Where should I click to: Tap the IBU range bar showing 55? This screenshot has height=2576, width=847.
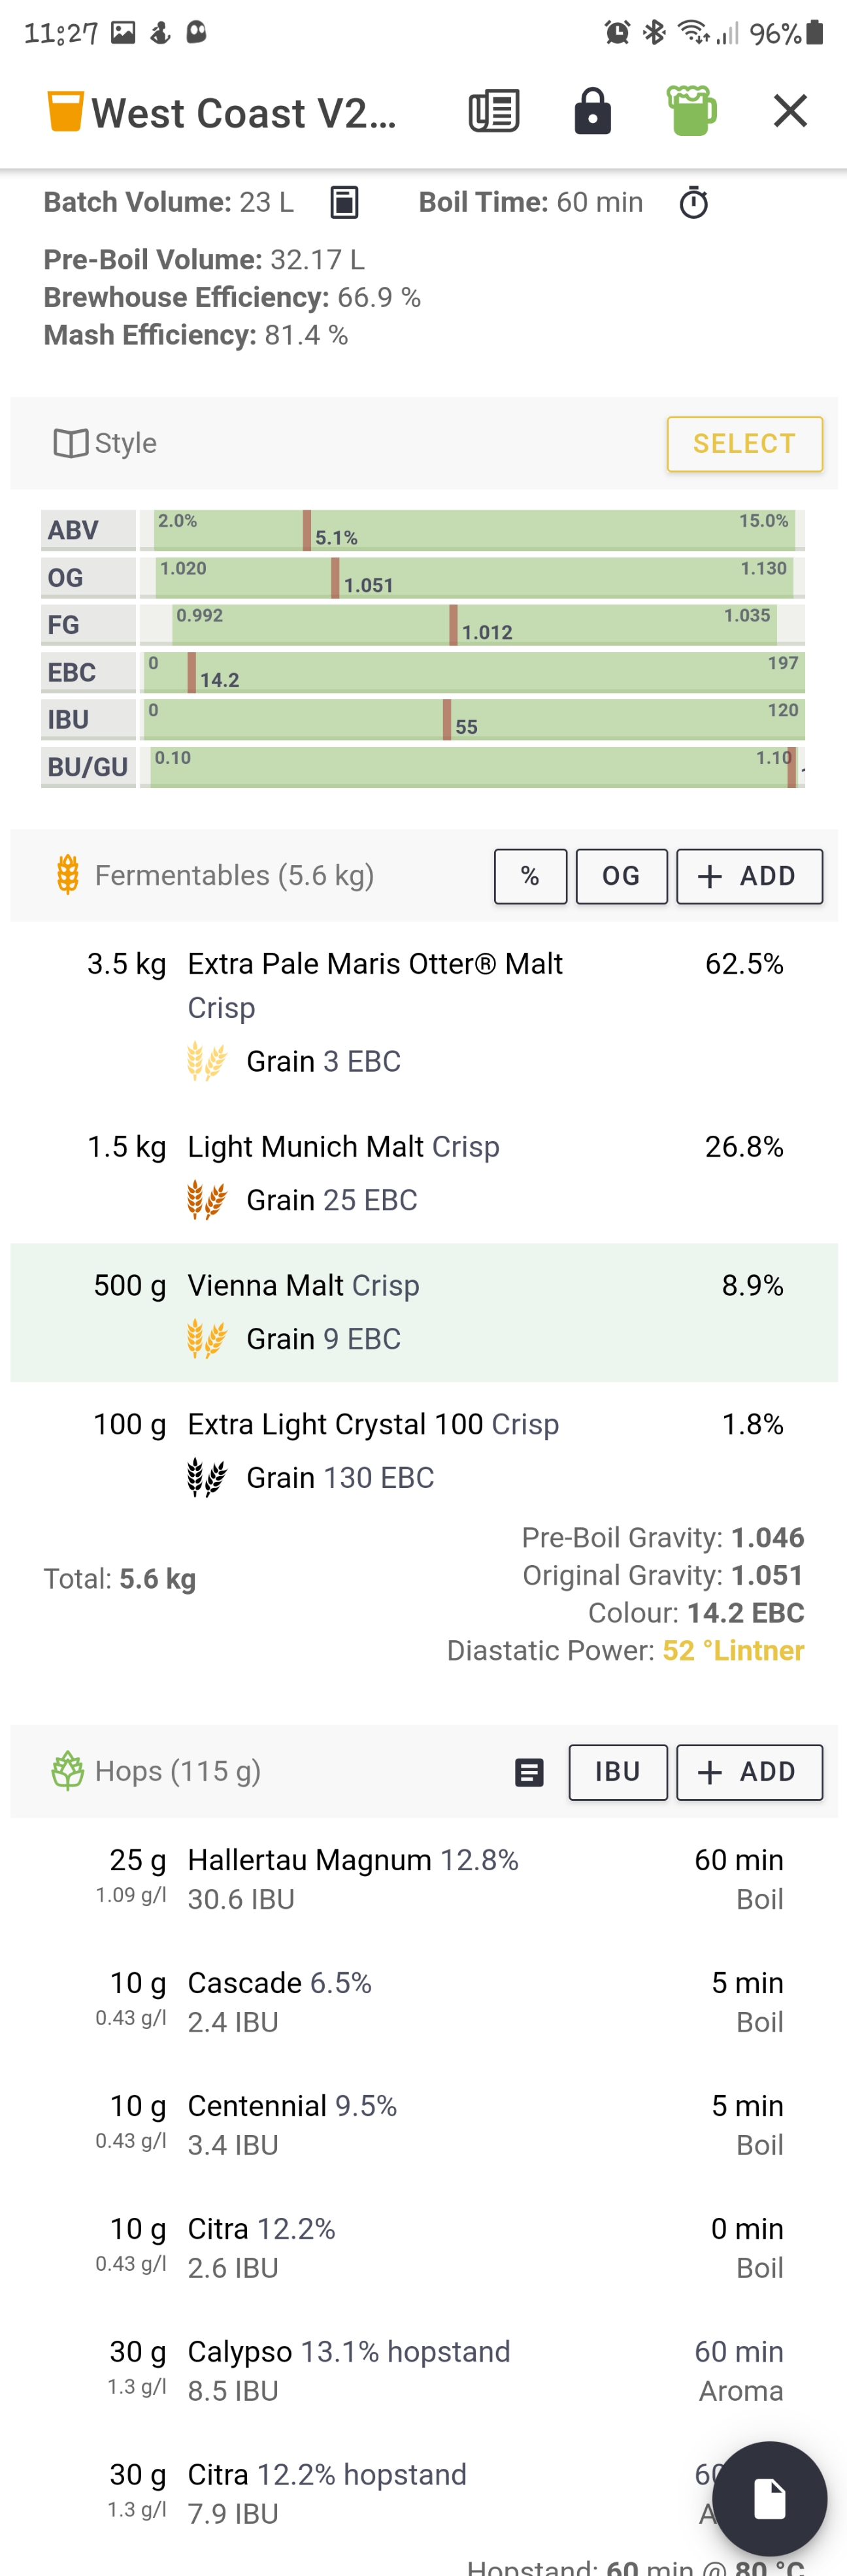(x=472, y=720)
